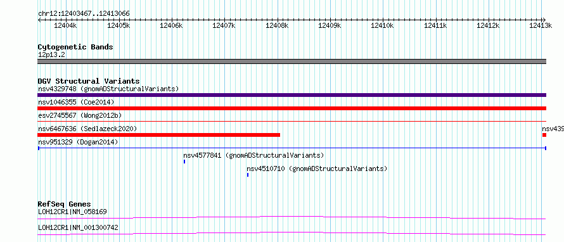Image resolution: width=564 pixels, height=242 pixels.
Task: Open nsv4577841 gnomADStructuralVariants label
Action: click(x=253, y=155)
